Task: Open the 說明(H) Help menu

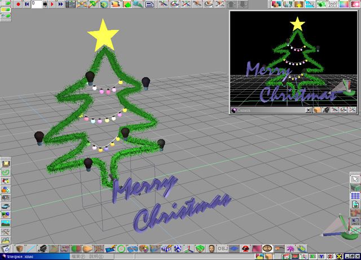Action: (x=96, y=257)
